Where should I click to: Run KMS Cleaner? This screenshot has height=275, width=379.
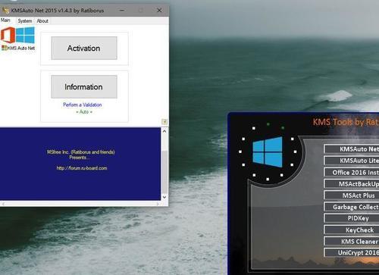click(x=352, y=242)
